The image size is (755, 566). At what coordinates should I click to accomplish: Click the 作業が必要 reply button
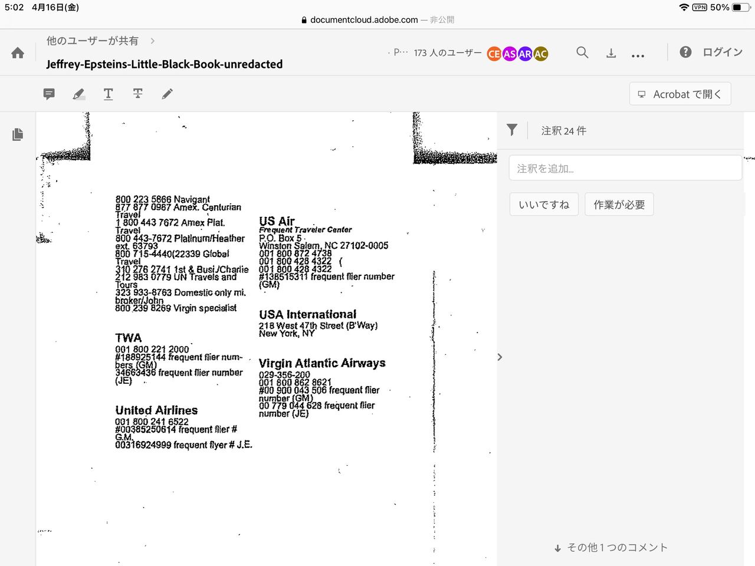[619, 205]
